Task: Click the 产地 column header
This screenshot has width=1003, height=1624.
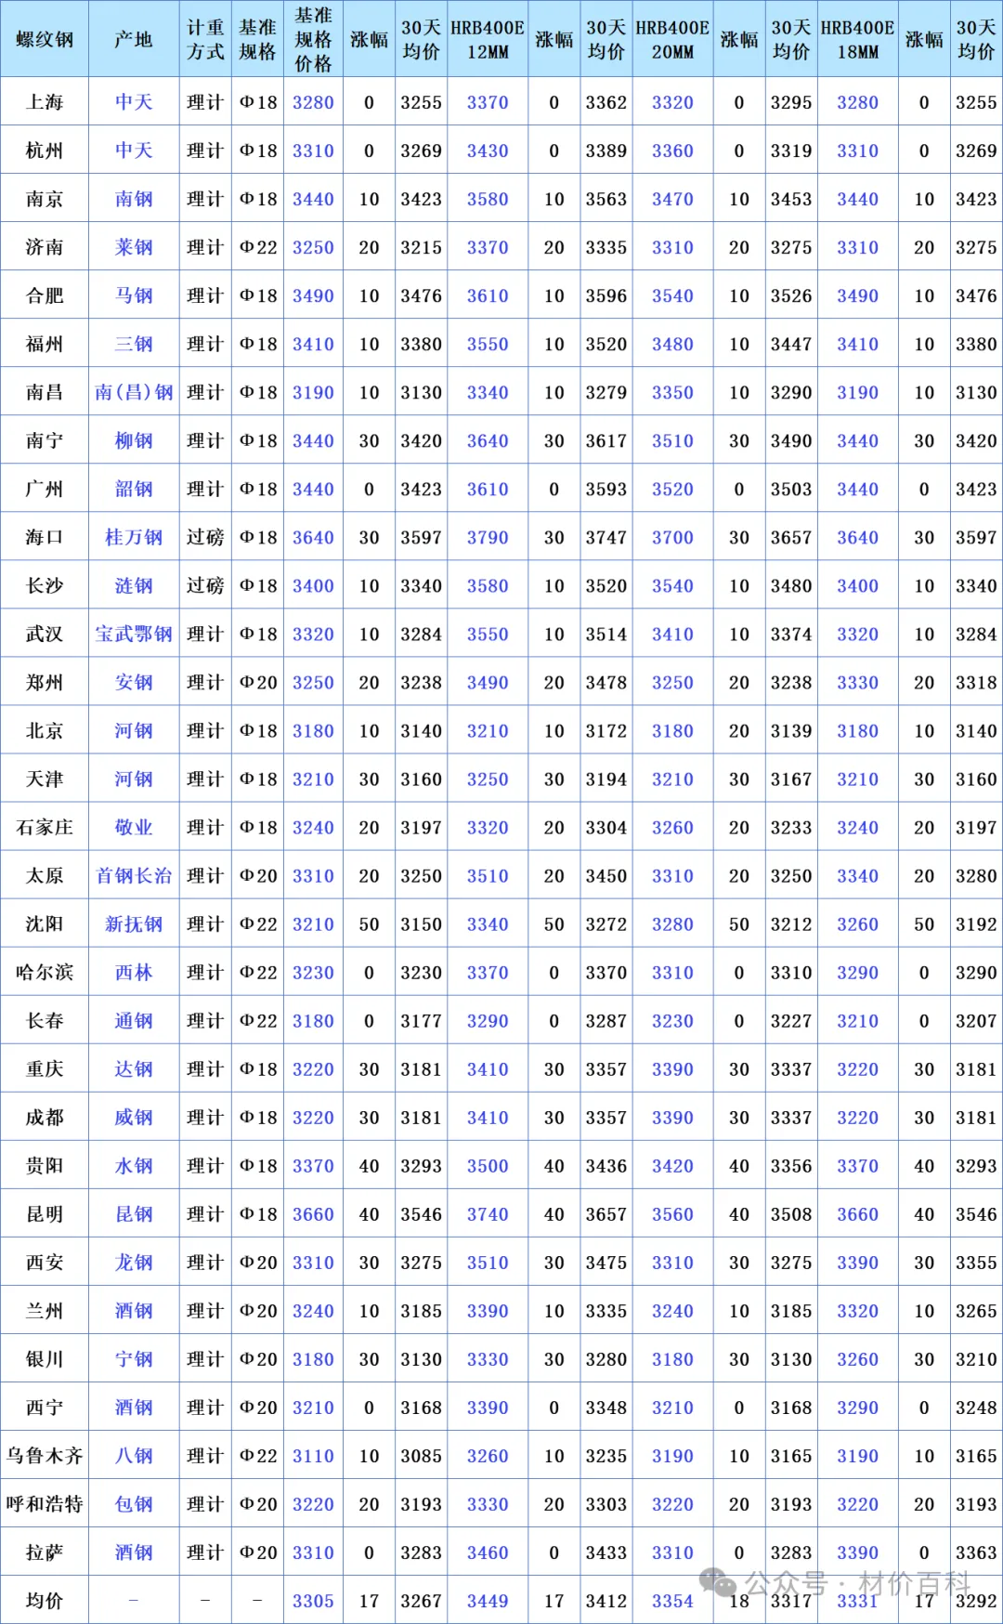Action: (x=134, y=39)
